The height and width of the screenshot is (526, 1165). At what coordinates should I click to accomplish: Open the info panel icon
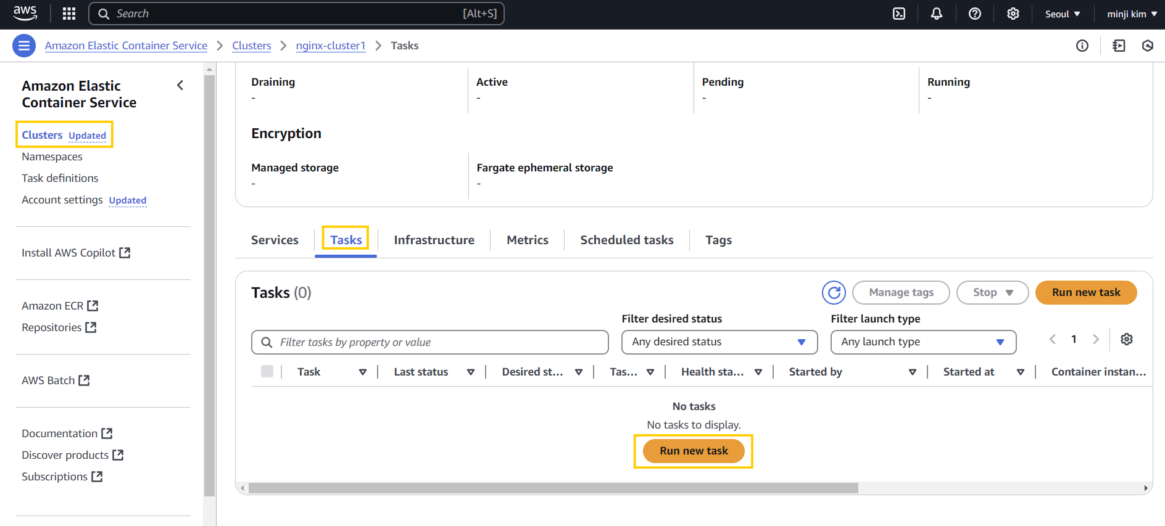click(1082, 46)
